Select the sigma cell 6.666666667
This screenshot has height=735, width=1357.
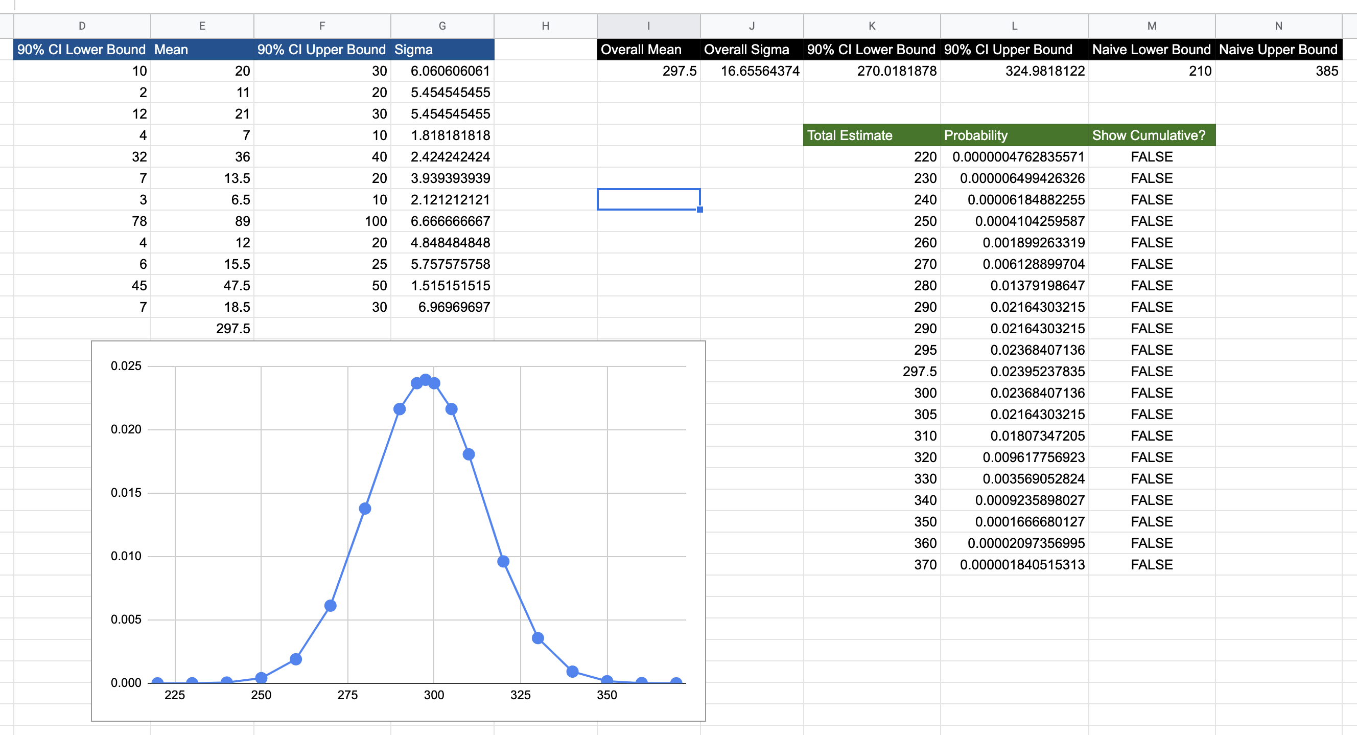point(442,221)
